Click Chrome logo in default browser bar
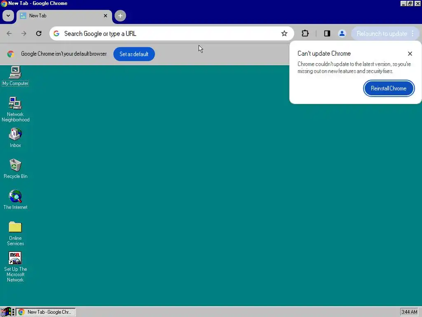Screen dimensions: 422x317 coord(10,54)
